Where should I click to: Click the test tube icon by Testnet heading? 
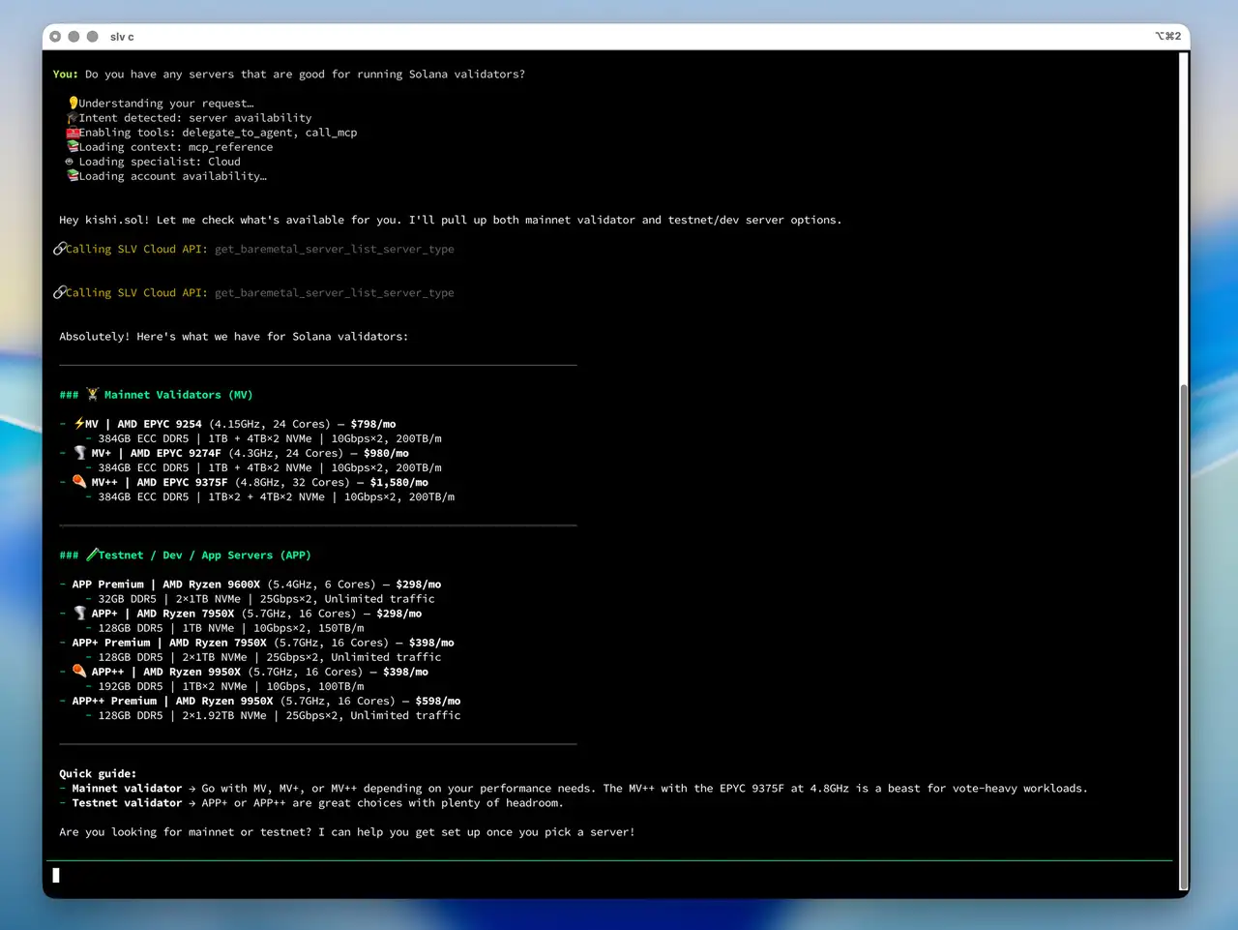[92, 555]
